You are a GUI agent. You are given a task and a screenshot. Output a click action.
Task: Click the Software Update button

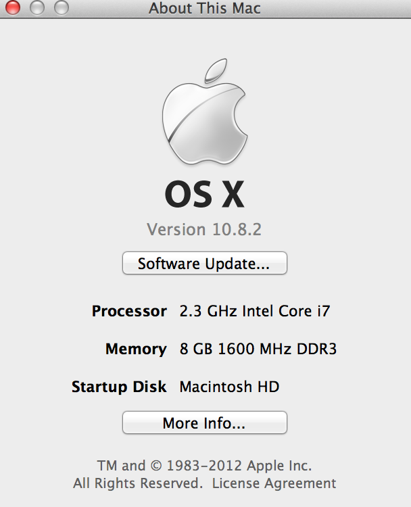tap(204, 264)
